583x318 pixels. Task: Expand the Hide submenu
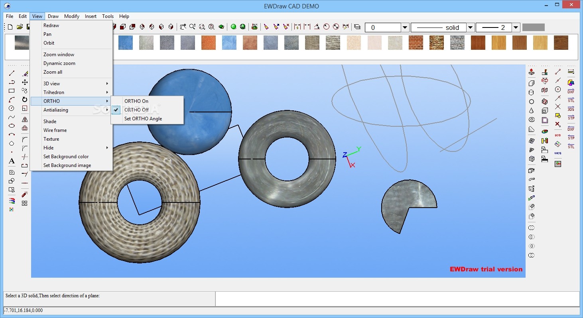click(x=71, y=148)
